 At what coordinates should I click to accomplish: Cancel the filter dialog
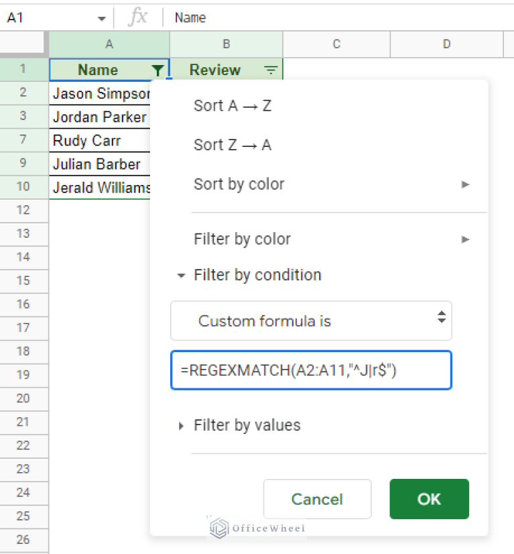pyautogui.click(x=317, y=499)
